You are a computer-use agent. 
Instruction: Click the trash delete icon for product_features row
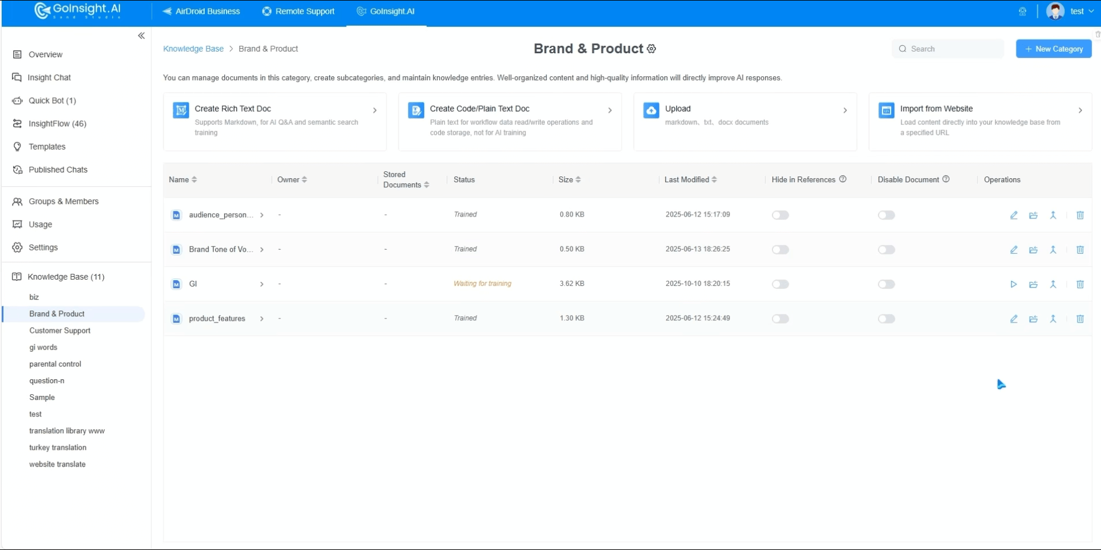point(1080,319)
